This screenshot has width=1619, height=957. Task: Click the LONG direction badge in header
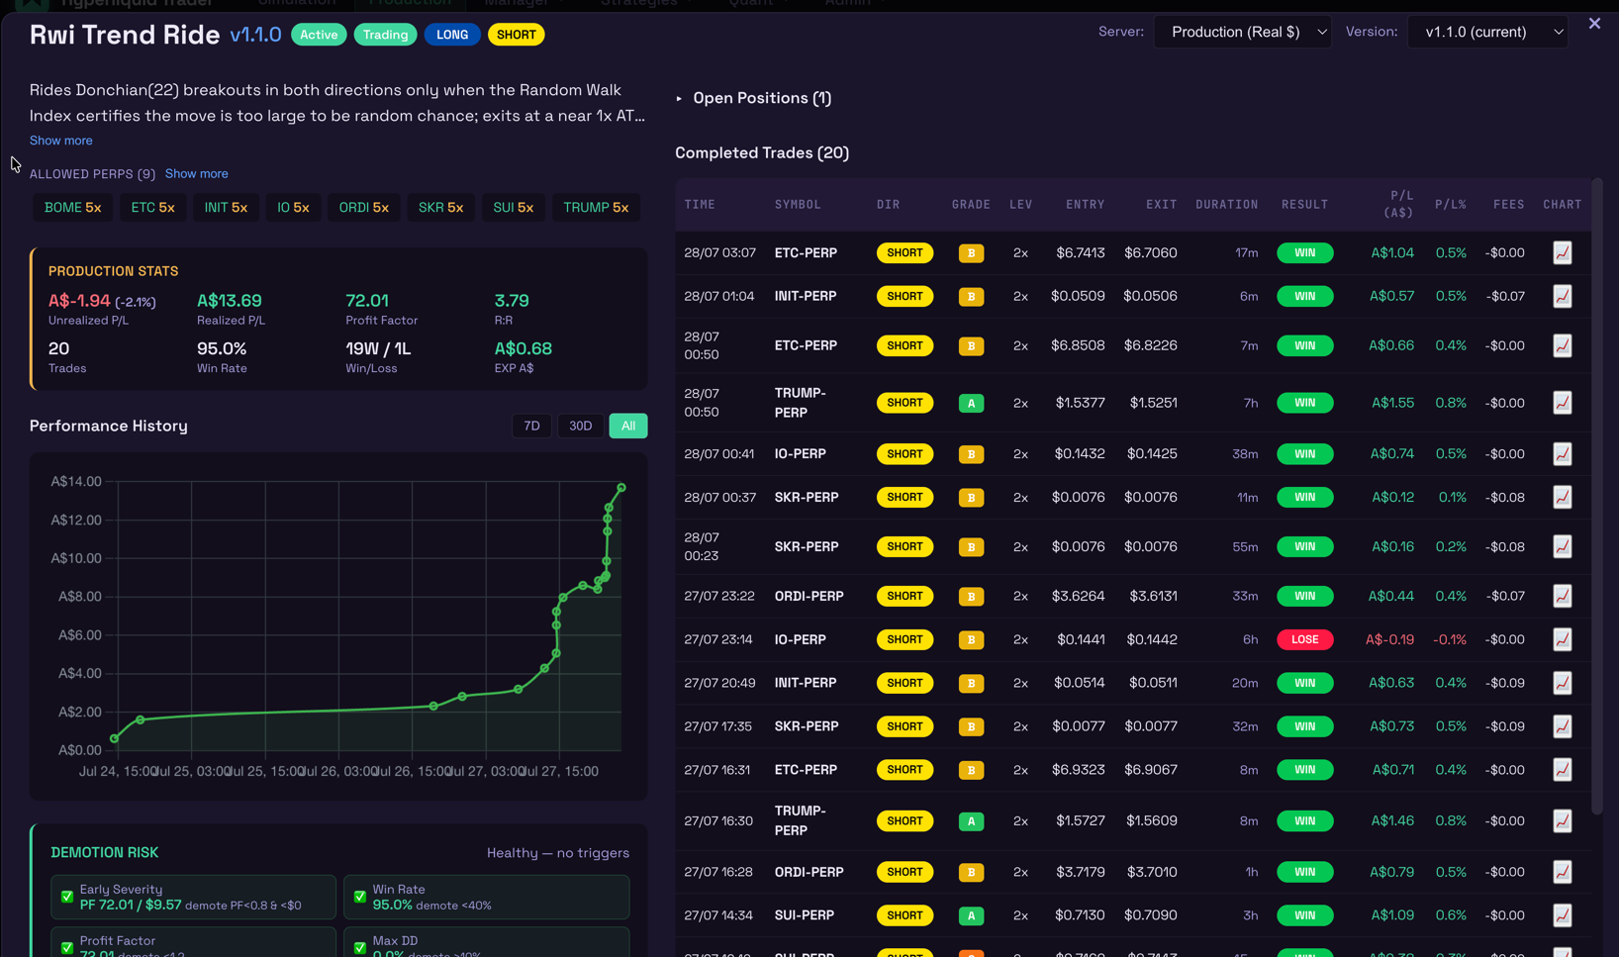click(452, 35)
